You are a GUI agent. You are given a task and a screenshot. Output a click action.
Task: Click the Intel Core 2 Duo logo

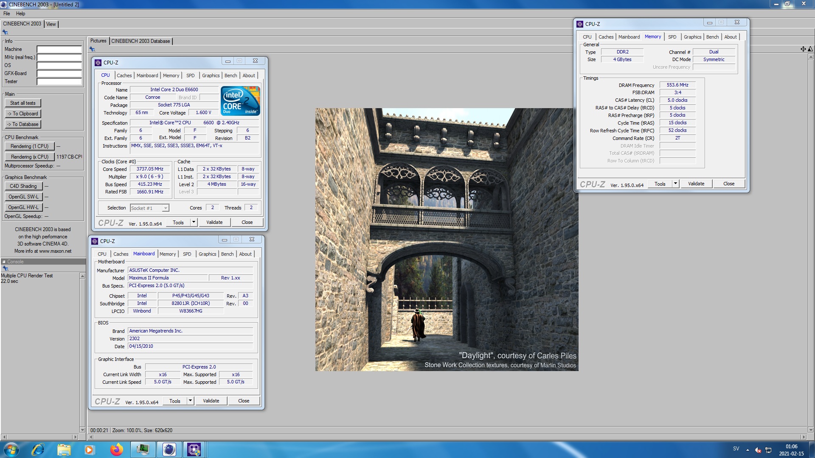pyautogui.click(x=240, y=101)
